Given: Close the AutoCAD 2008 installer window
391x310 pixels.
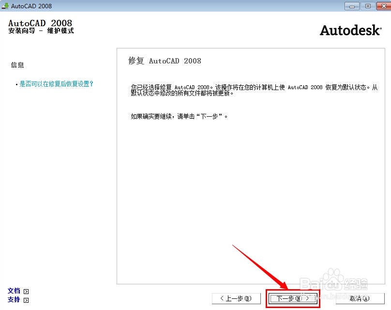Looking at the screenshot, I should (384, 6).
